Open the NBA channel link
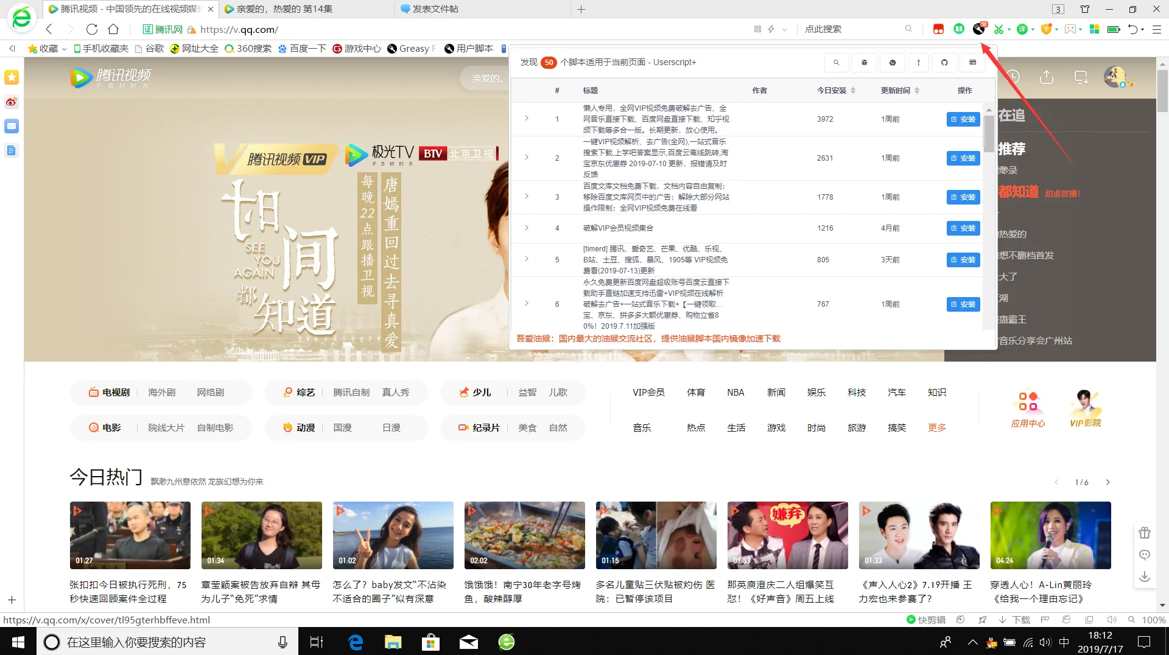The width and height of the screenshot is (1169, 655). [x=735, y=393]
